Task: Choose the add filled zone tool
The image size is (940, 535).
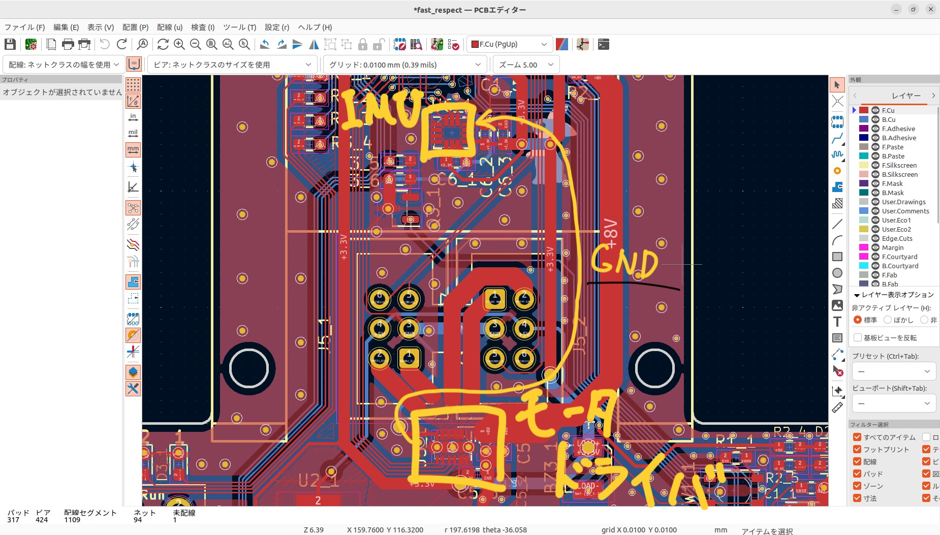Action: 837,187
